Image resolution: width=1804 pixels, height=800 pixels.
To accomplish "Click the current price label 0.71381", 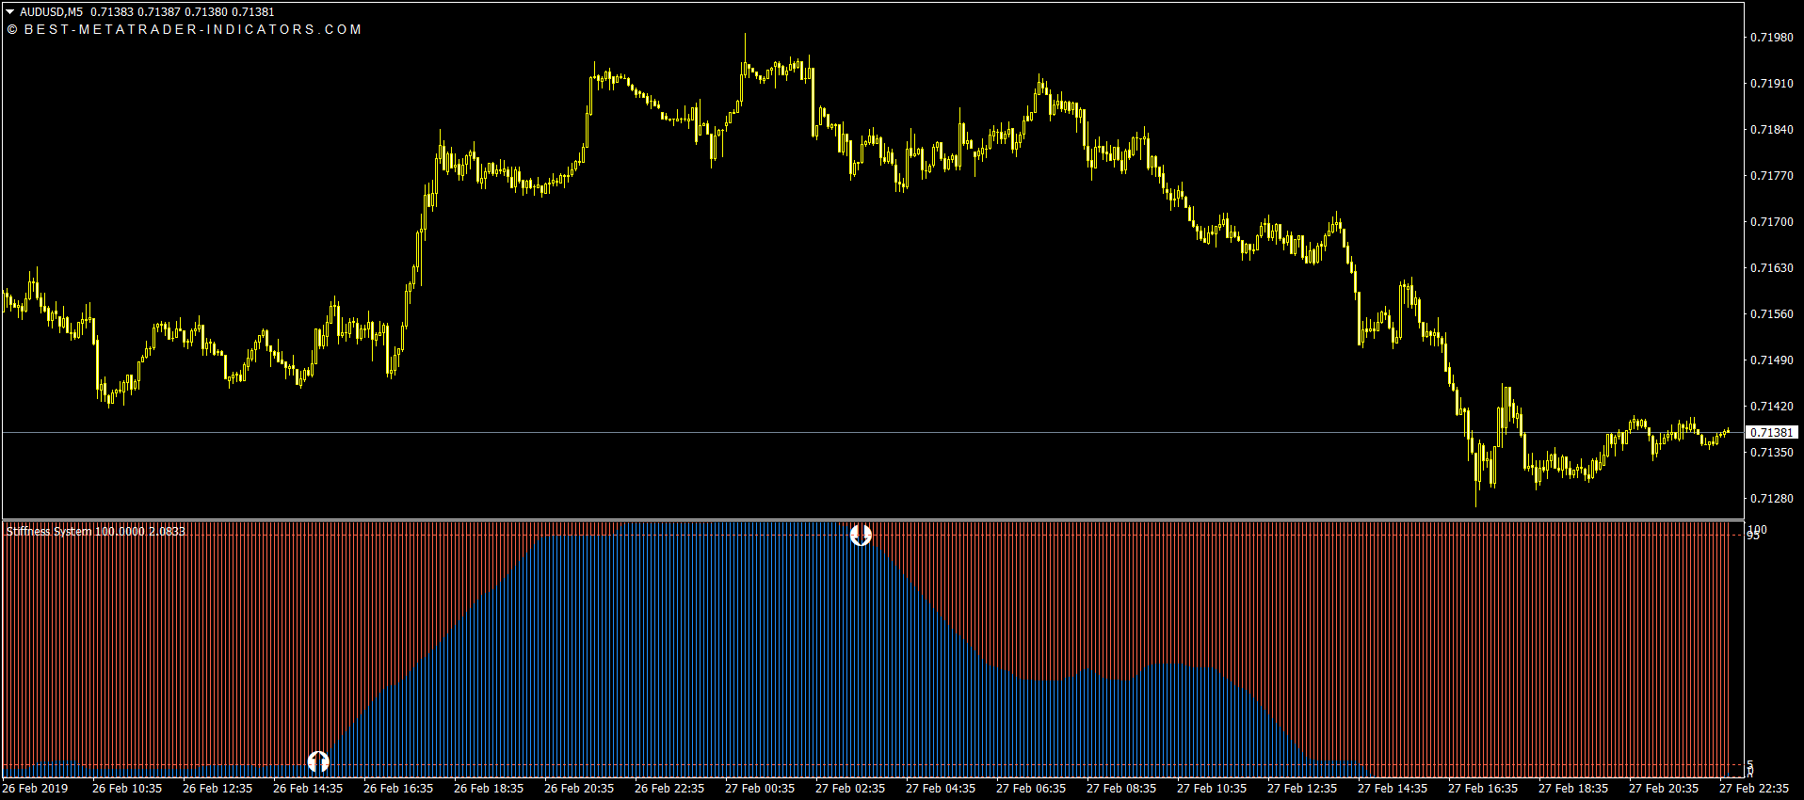I will coord(1771,432).
